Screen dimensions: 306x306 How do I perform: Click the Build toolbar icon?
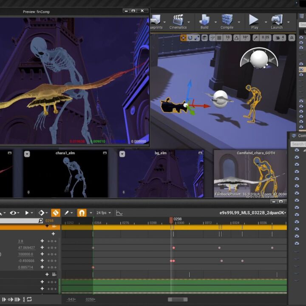point(204,21)
